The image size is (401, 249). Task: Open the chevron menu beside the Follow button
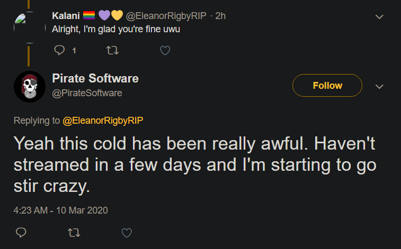click(379, 86)
